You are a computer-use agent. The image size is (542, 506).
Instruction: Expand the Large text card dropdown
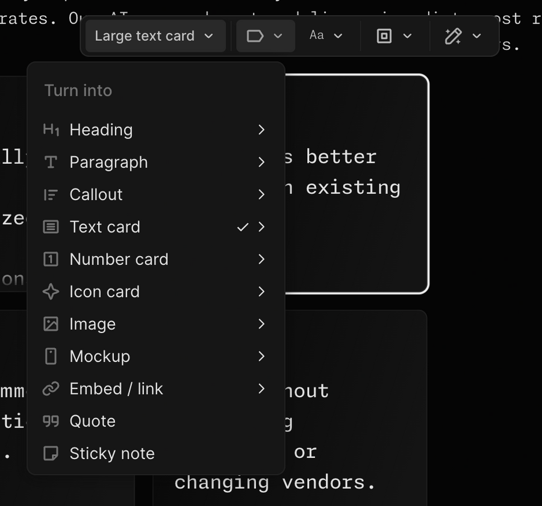coord(155,36)
